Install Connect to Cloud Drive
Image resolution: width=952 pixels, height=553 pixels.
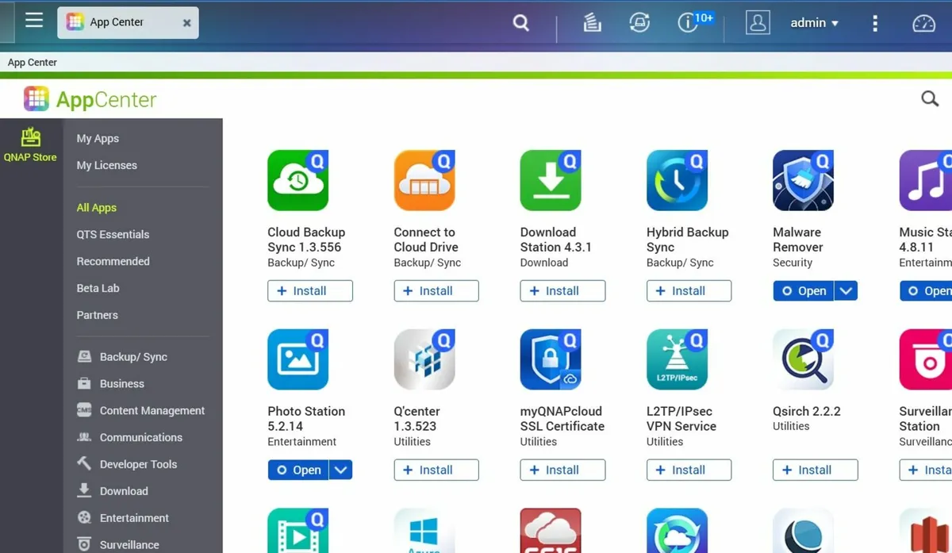coord(436,291)
